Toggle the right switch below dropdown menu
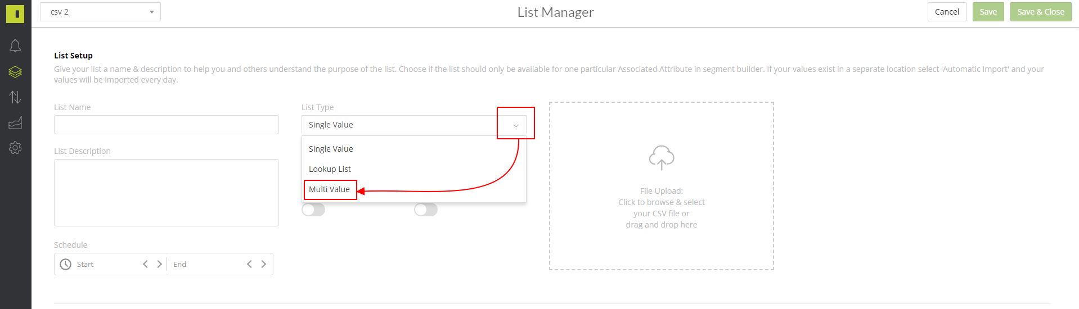The height and width of the screenshot is (309, 1079). tap(426, 210)
